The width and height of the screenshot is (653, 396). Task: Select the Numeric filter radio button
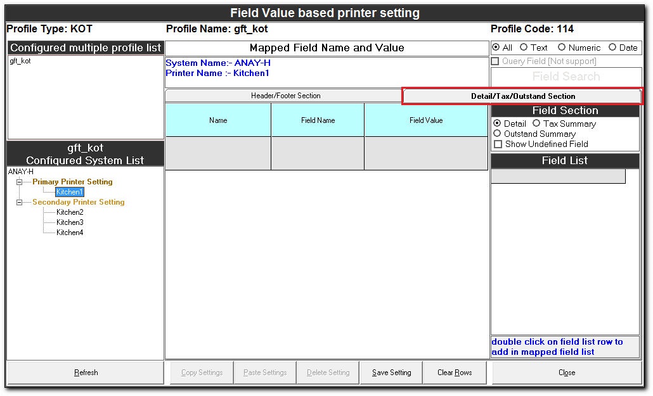point(562,48)
